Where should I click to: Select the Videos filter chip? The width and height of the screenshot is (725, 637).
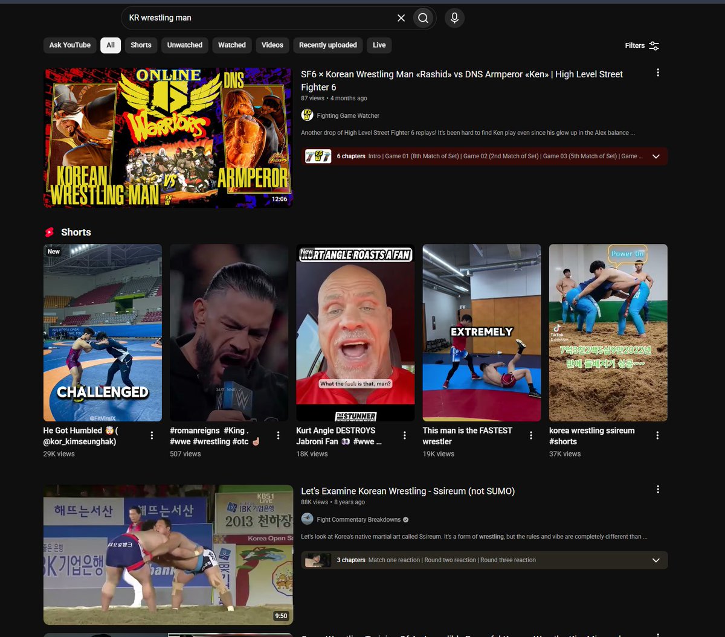click(272, 45)
